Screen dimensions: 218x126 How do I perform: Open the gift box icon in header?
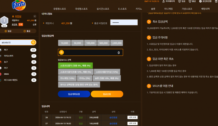[216, 1]
